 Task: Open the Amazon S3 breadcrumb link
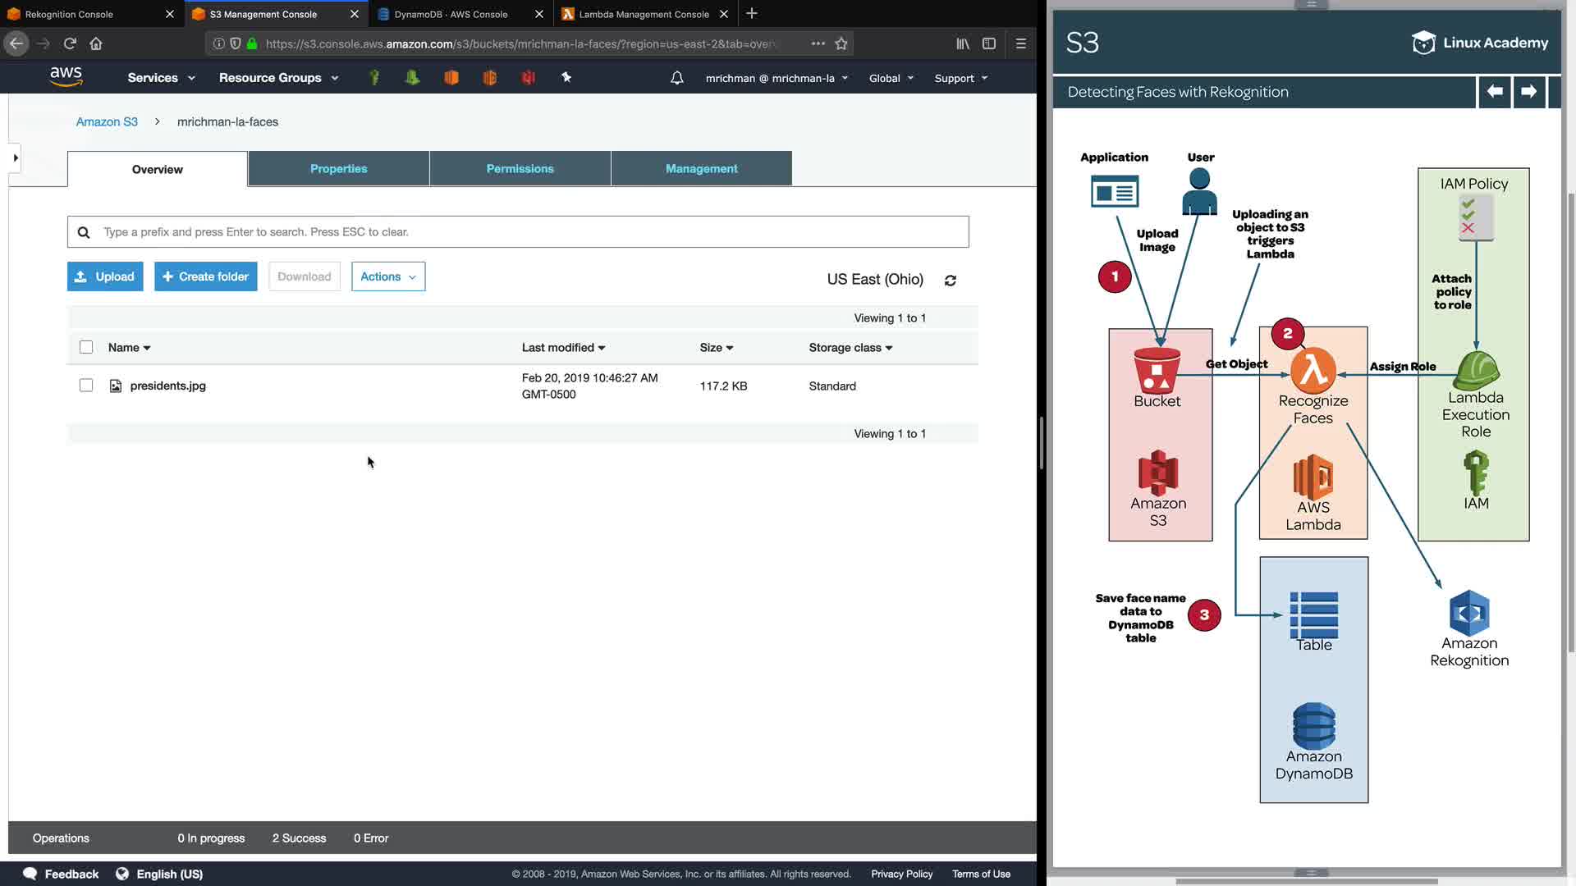point(107,121)
